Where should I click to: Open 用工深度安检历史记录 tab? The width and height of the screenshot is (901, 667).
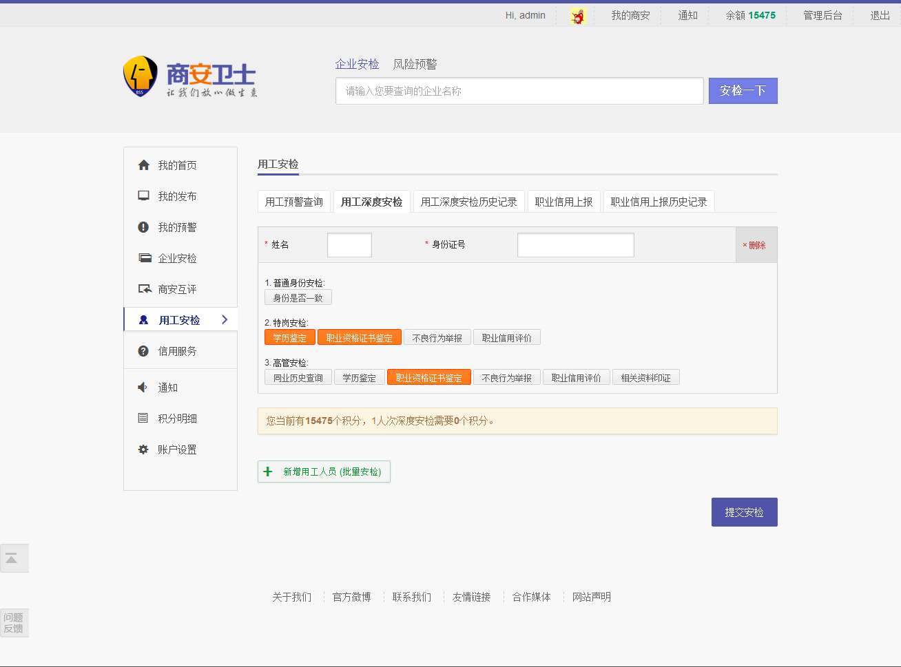(x=469, y=202)
